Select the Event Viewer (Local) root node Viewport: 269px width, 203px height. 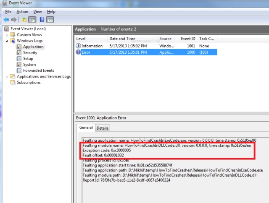point(28,29)
